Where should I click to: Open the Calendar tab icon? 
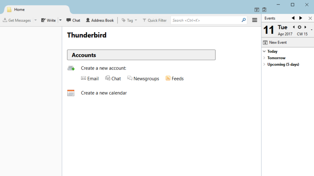[257, 10]
